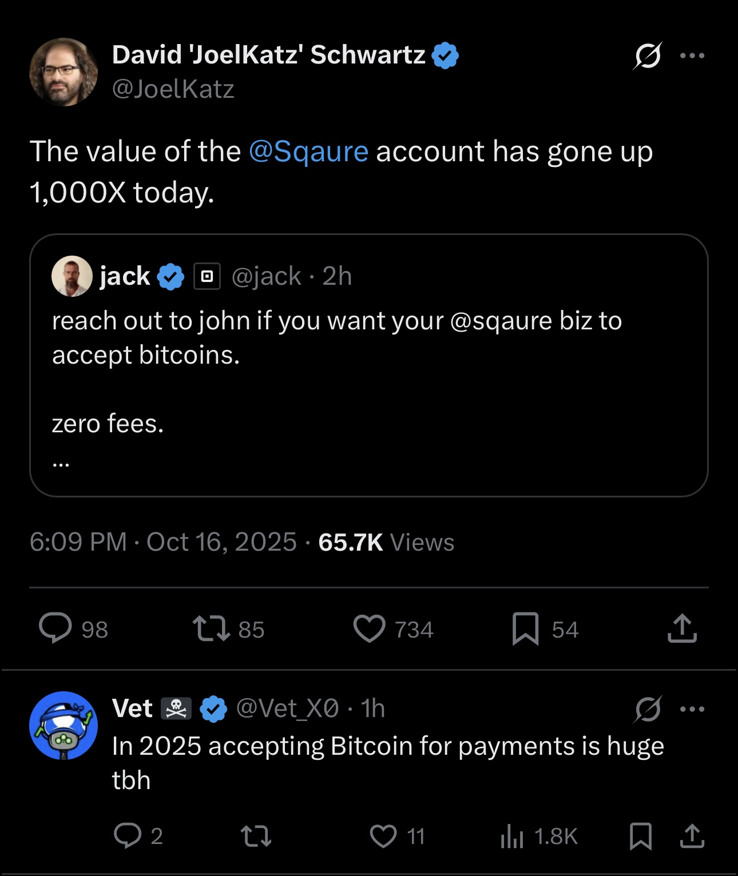The height and width of the screenshot is (876, 738).
Task: Open the @Sqaure mention link
Action: coord(308,152)
